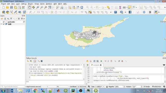The width and height of the screenshot is (166, 93).
Task: Toggle the Show Editor icon in console
Action: coord(35,61)
